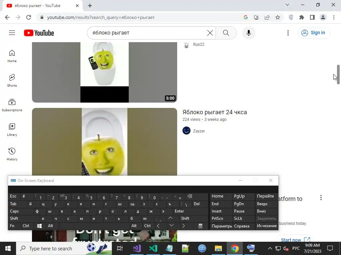Bookmark this page with the star icon
This screenshot has height=255, width=341.
coord(278,17)
